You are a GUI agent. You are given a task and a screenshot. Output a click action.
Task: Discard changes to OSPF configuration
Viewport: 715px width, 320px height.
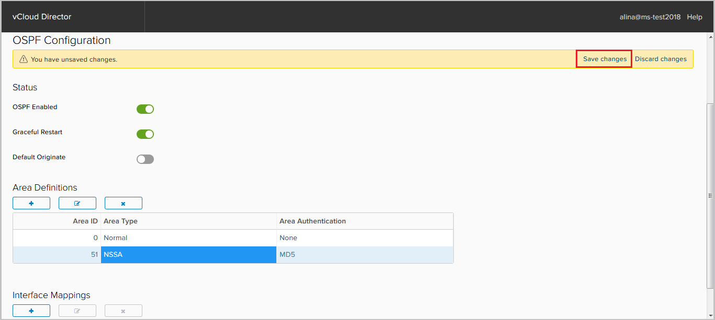pyautogui.click(x=661, y=59)
